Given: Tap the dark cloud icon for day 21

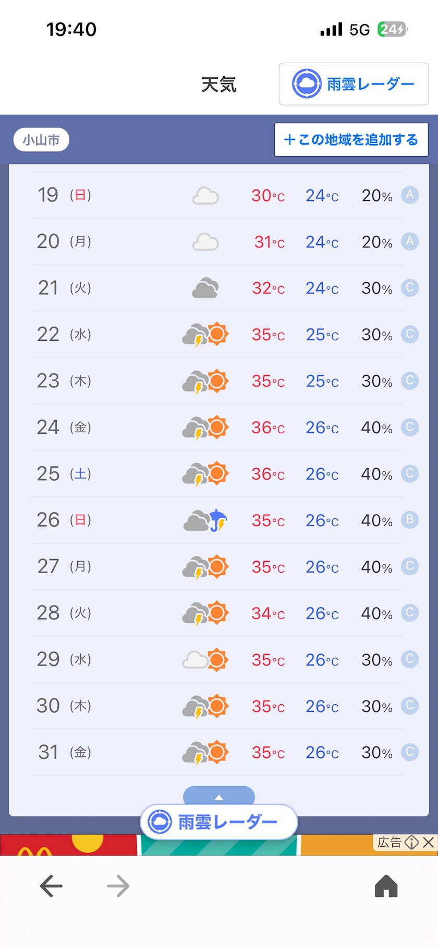Looking at the screenshot, I should (205, 288).
